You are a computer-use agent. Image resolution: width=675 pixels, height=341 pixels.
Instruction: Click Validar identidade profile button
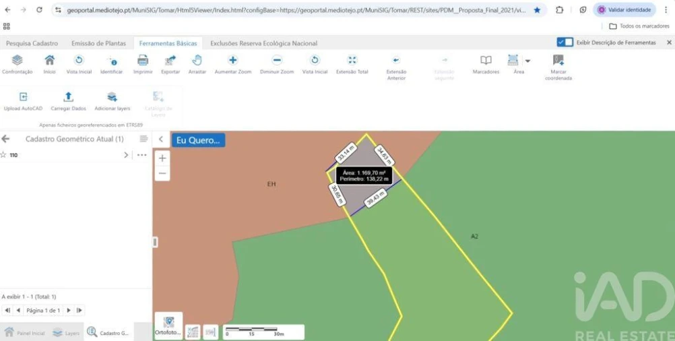624,9
